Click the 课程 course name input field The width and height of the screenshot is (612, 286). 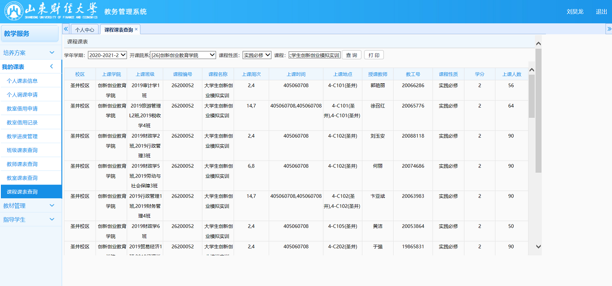314,55
